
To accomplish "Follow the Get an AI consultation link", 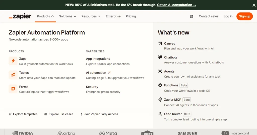I will [176, 5].
